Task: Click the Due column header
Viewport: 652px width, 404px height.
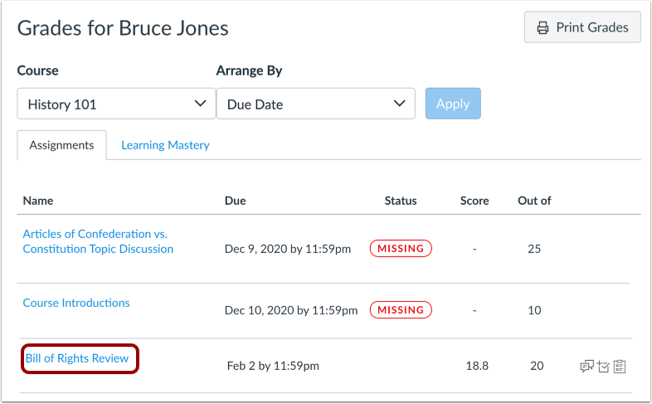Action: [235, 201]
